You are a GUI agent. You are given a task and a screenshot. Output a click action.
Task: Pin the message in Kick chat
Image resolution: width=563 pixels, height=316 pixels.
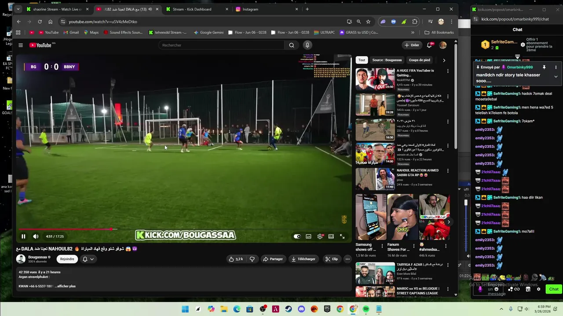pyautogui.click(x=544, y=67)
